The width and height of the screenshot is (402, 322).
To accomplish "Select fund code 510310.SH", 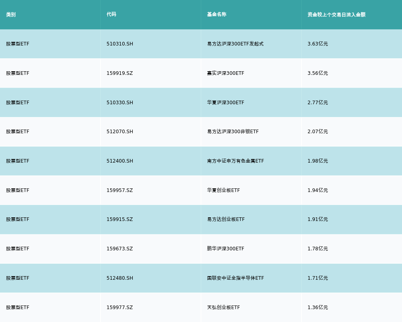I will click(x=120, y=44).
